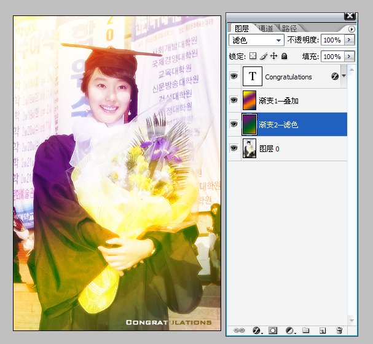Image resolution: width=373 pixels, height=344 pixels.
Task: Click the link layers icon
Action: [238, 330]
